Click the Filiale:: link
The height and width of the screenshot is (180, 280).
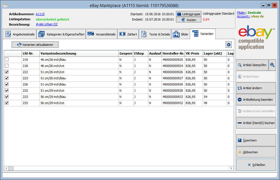[241, 13]
